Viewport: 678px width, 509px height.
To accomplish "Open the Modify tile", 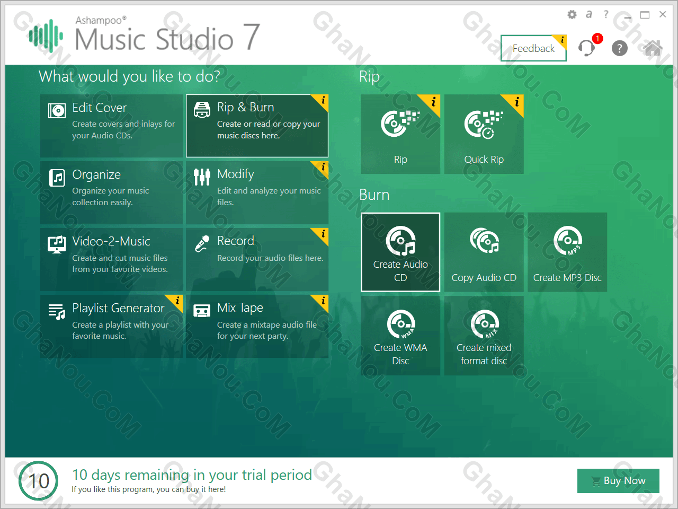I will pyautogui.click(x=257, y=192).
